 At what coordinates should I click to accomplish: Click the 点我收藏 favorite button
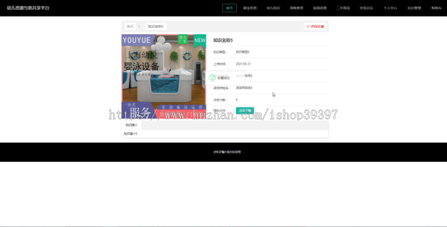coord(315,26)
